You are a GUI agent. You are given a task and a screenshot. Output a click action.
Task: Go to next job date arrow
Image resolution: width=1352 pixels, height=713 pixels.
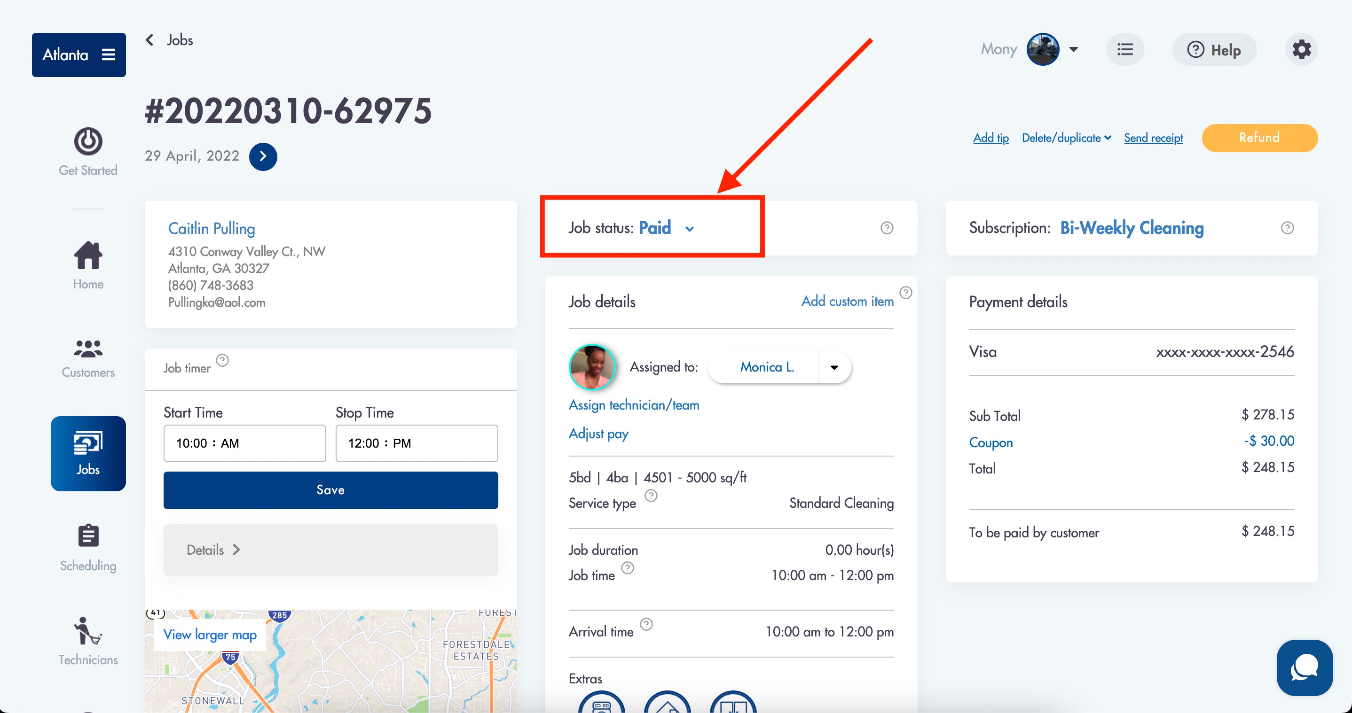coord(263,156)
